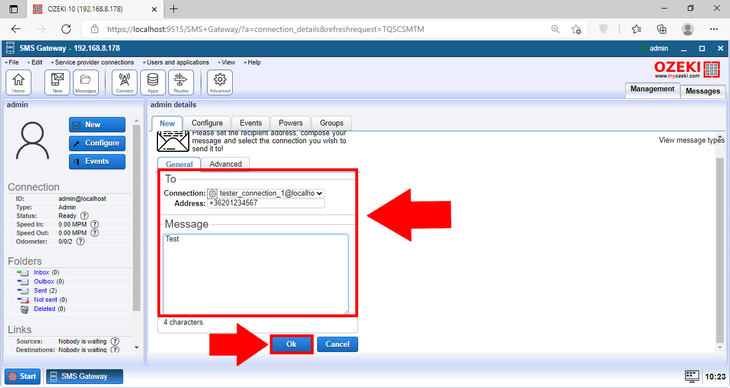The width and height of the screenshot is (730, 388).
Task: Switch to the Messages panel tab
Action: coord(703,91)
